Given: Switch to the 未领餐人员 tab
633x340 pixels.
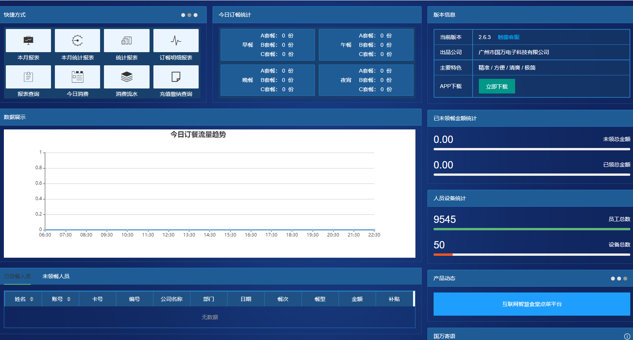Looking at the screenshot, I should tap(56, 276).
